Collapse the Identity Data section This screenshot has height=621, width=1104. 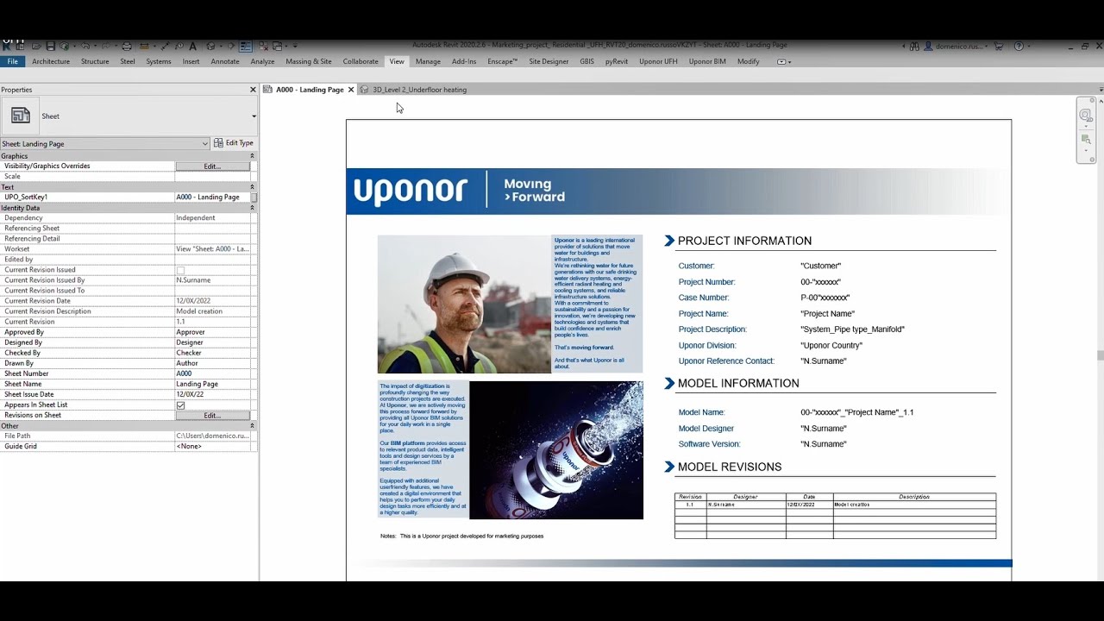[x=253, y=208]
